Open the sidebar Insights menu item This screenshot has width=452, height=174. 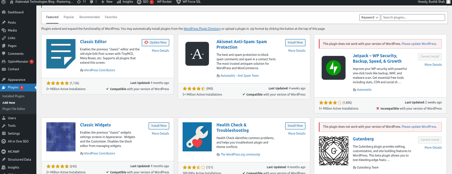tap(13, 167)
